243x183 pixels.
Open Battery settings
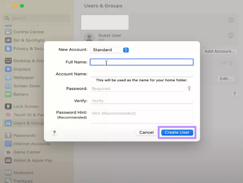point(21,94)
